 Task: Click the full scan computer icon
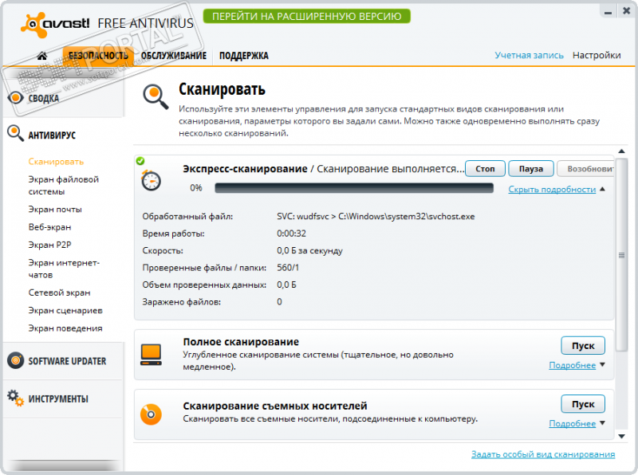click(x=151, y=355)
